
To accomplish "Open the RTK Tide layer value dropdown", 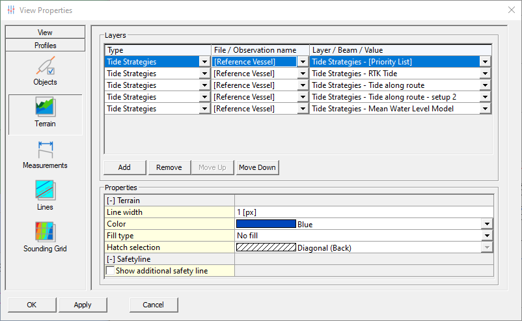I will [x=485, y=74].
